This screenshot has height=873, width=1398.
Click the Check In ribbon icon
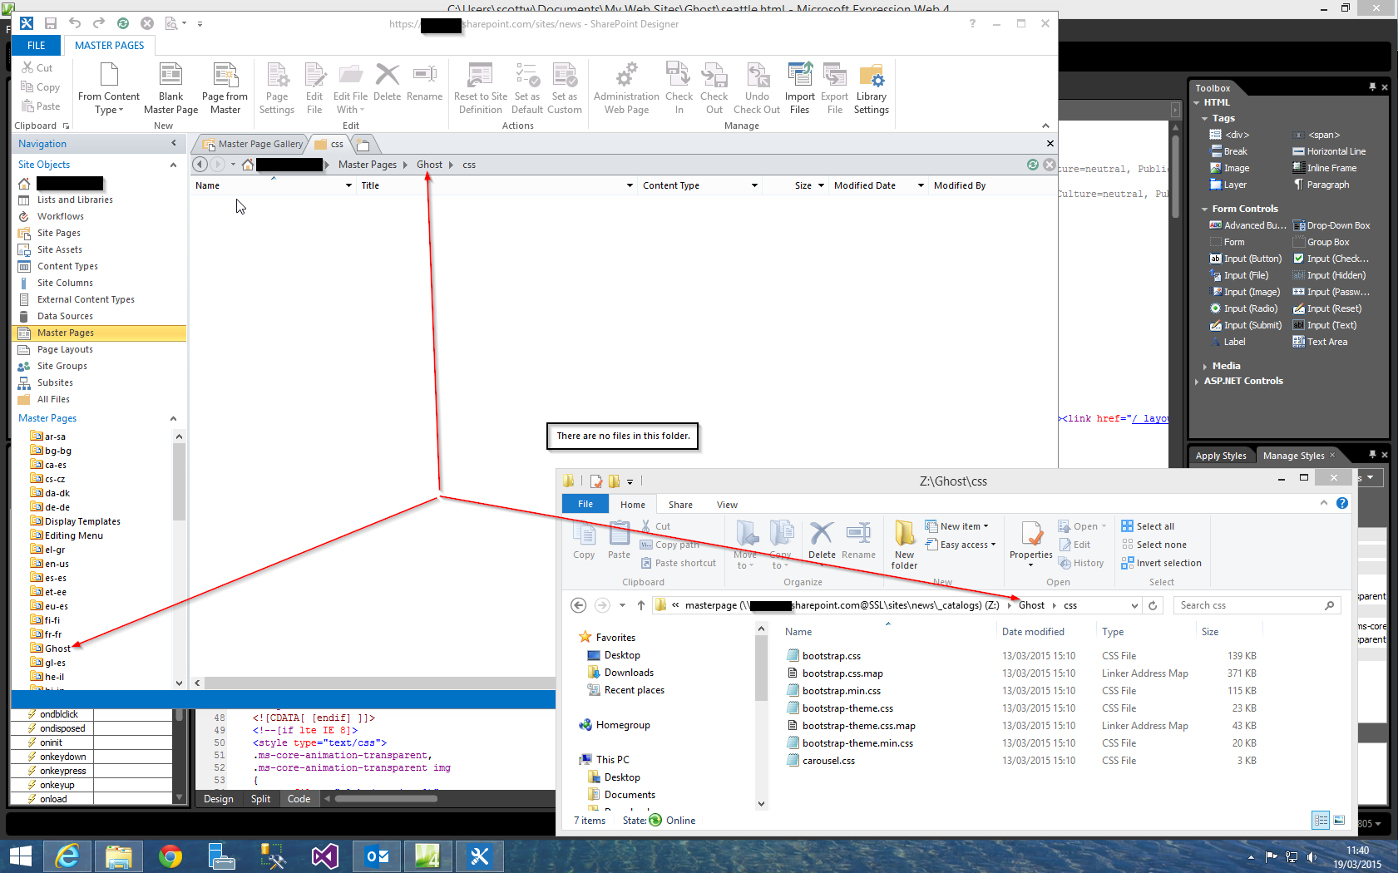click(x=679, y=88)
